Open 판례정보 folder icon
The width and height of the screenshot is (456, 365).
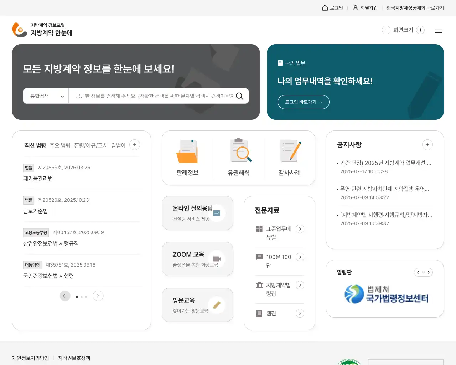pyautogui.click(x=187, y=151)
